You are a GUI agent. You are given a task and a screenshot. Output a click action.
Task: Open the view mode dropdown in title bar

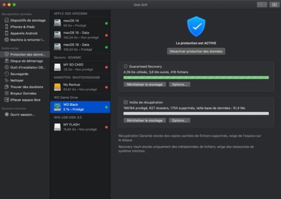click(262, 5)
